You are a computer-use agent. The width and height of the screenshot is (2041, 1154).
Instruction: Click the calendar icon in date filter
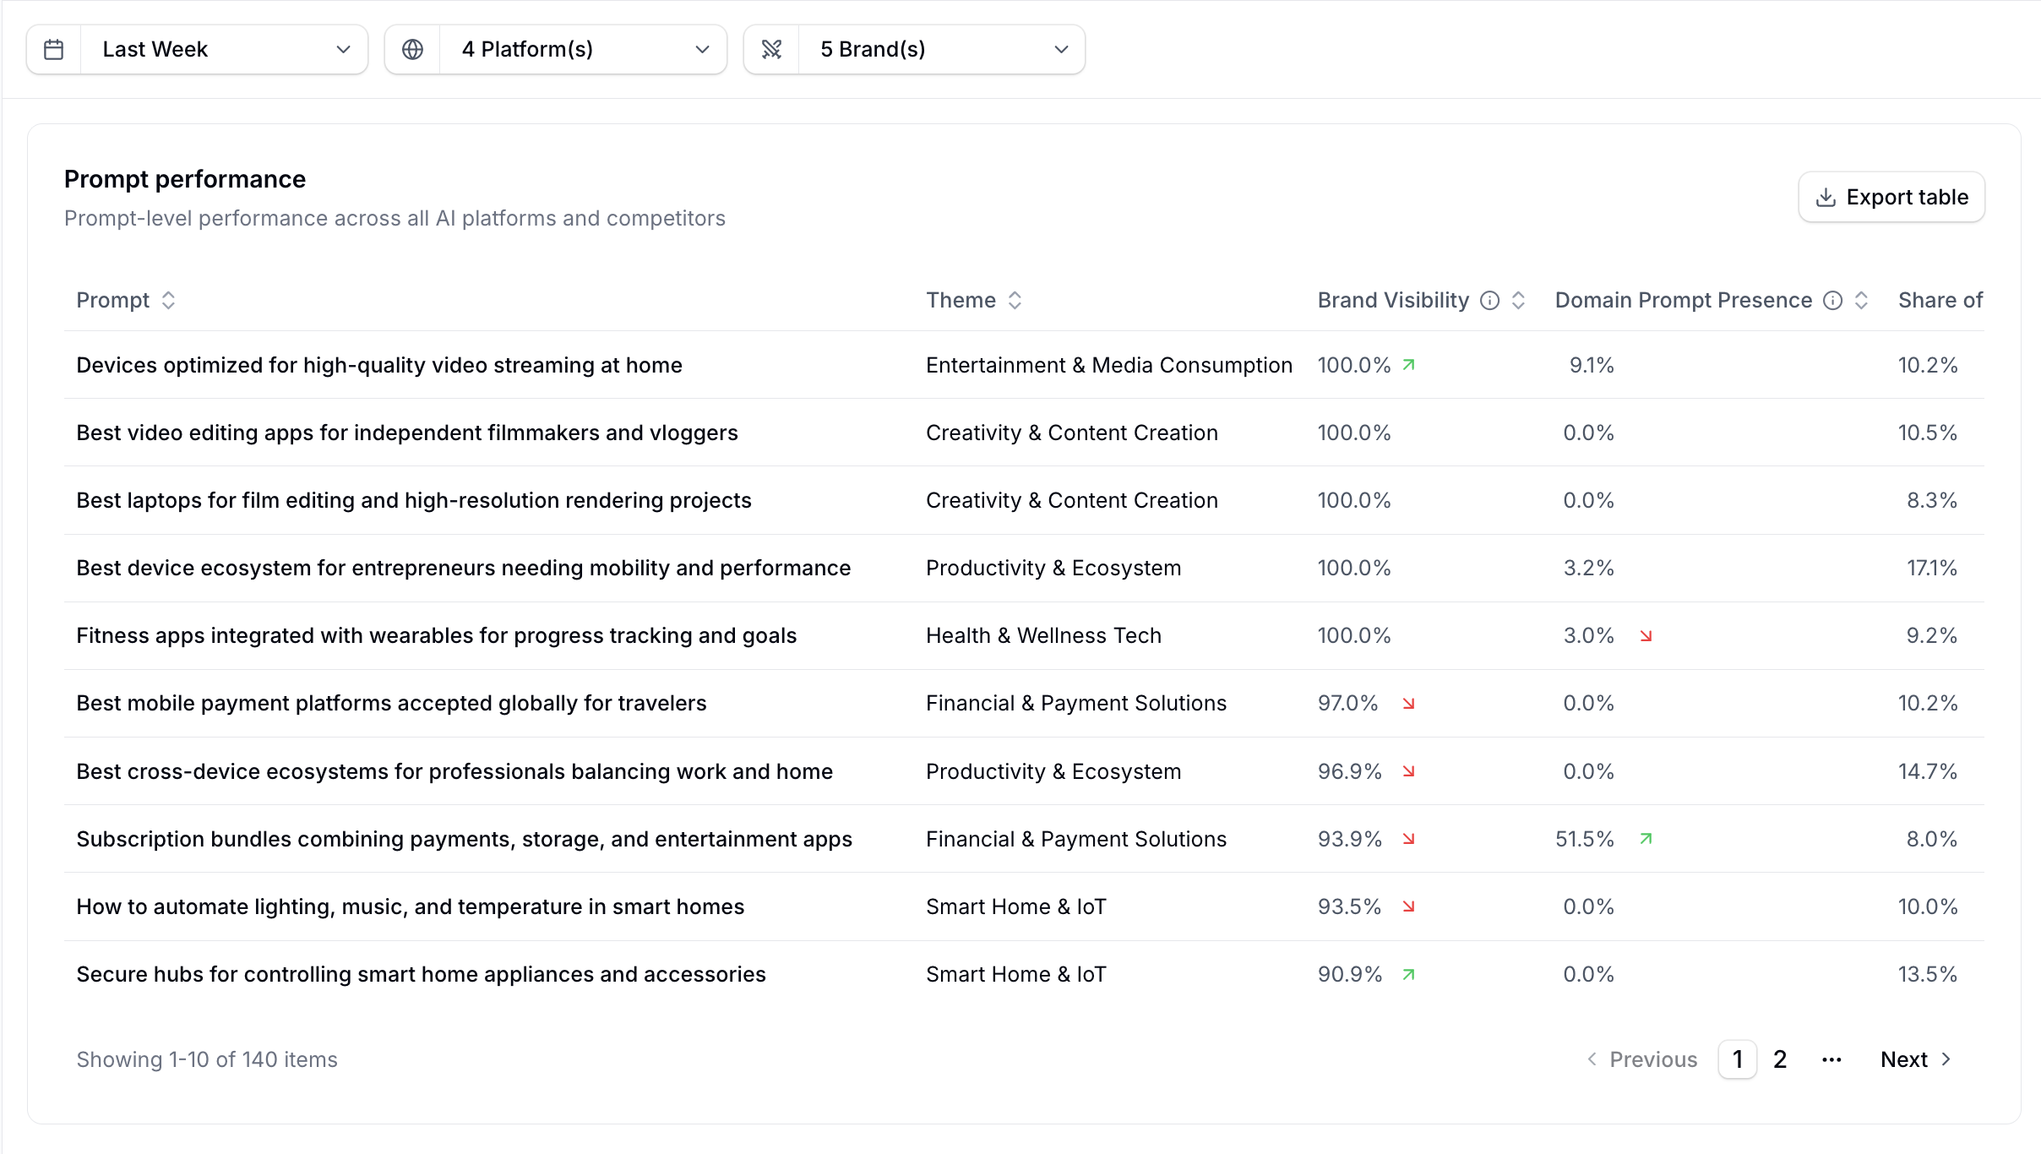click(x=53, y=50)
